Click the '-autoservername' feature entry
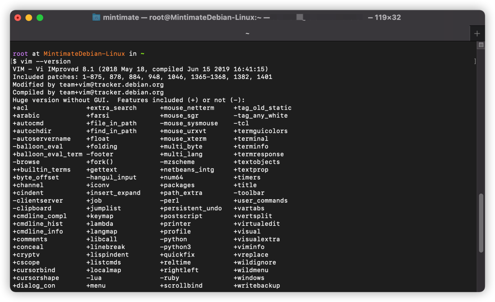 tap(42, 139)
